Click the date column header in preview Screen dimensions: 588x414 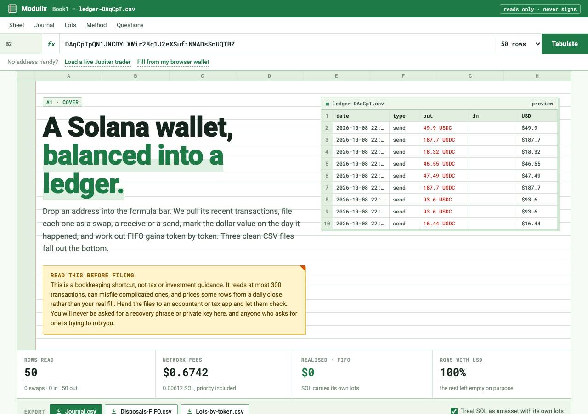361,116
